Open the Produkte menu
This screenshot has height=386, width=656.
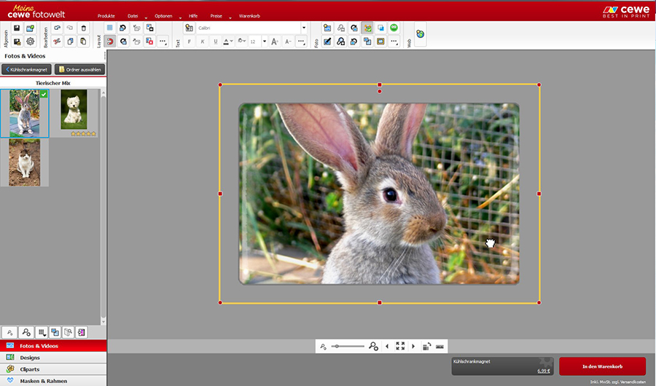(106, 15)
